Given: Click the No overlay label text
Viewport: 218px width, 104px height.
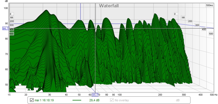Looking at the screenshot, I should [x=122, y=100].
